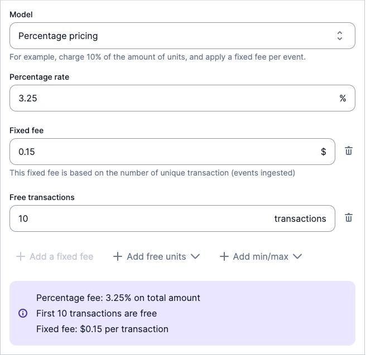The height and width of the screenshot is (355, 366).
Task: Click the percent symbol in Percentage rate field
Action: (343, 98)
